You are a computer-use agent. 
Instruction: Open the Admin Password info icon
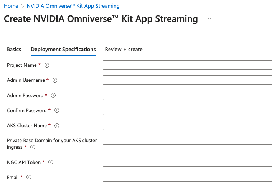click(53, 95)
